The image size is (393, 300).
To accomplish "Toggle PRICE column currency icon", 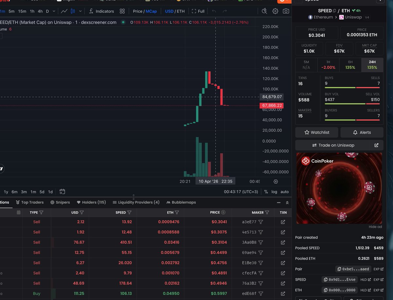I will (223, 213).
